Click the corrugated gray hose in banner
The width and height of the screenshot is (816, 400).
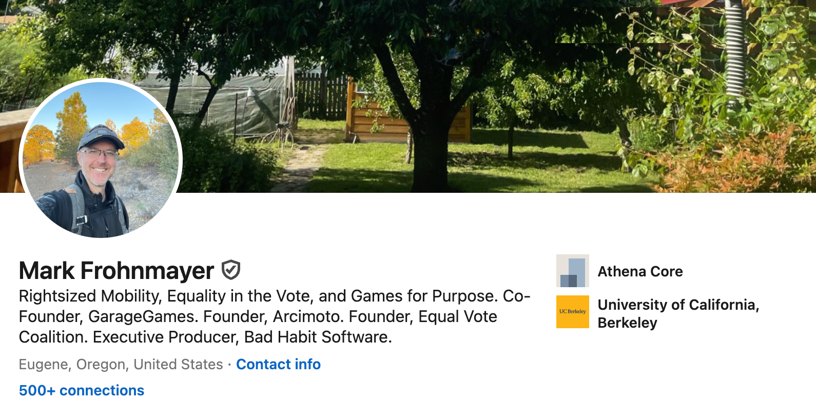point(735,51)
